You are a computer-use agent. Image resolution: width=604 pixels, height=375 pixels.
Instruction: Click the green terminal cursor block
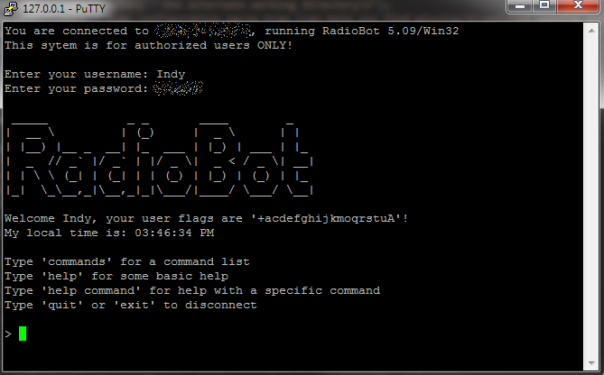click(x=23, y=334)
